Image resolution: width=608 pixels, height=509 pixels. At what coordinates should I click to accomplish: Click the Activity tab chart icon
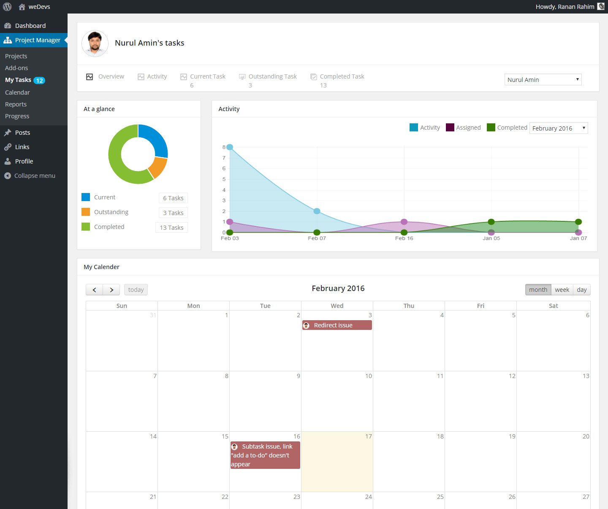click(141, 77)
